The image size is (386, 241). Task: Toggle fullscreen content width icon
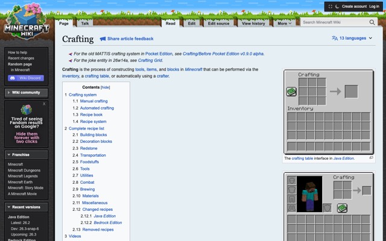331,7
